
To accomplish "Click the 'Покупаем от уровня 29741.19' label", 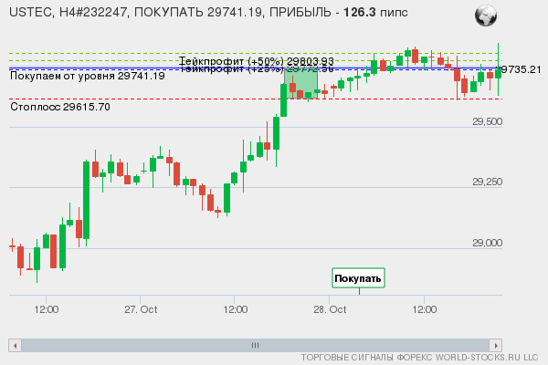I will 88,76.
